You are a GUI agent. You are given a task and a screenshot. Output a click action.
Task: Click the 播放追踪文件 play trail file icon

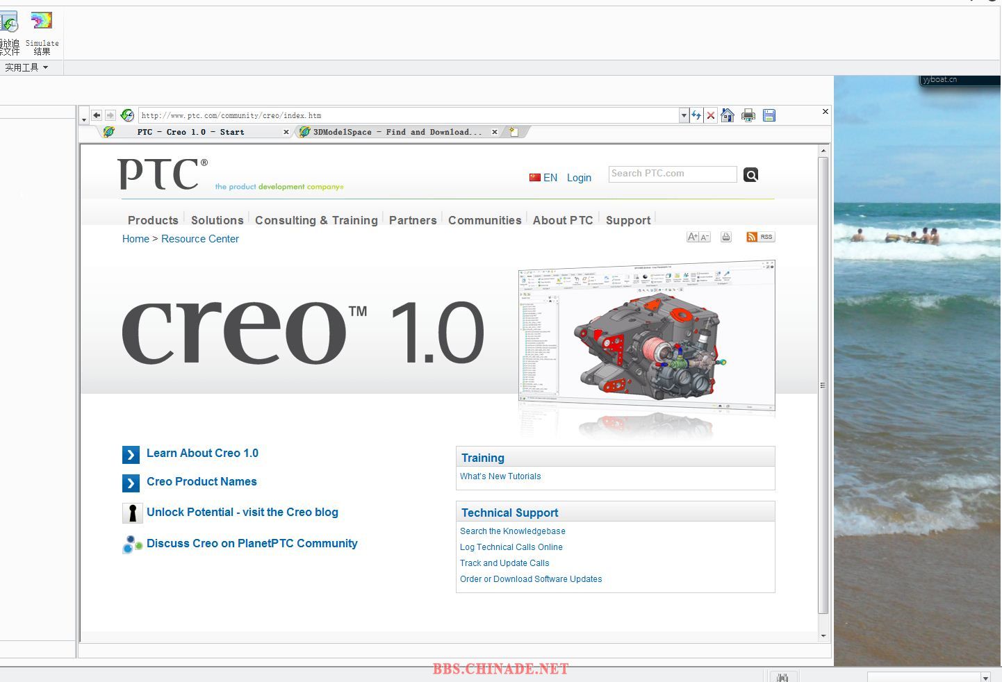(9, 32)
